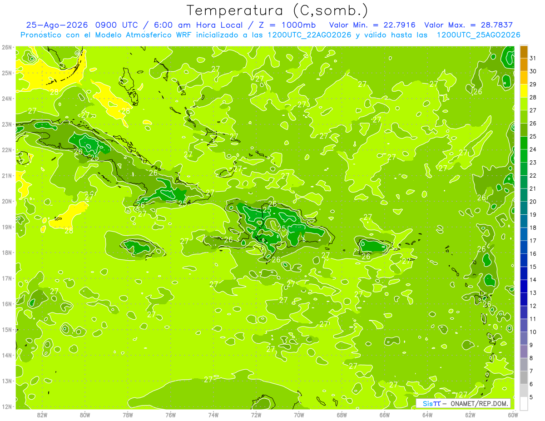Click the colorbar value label "20"
545x421 pixels.
coord(533,201)
